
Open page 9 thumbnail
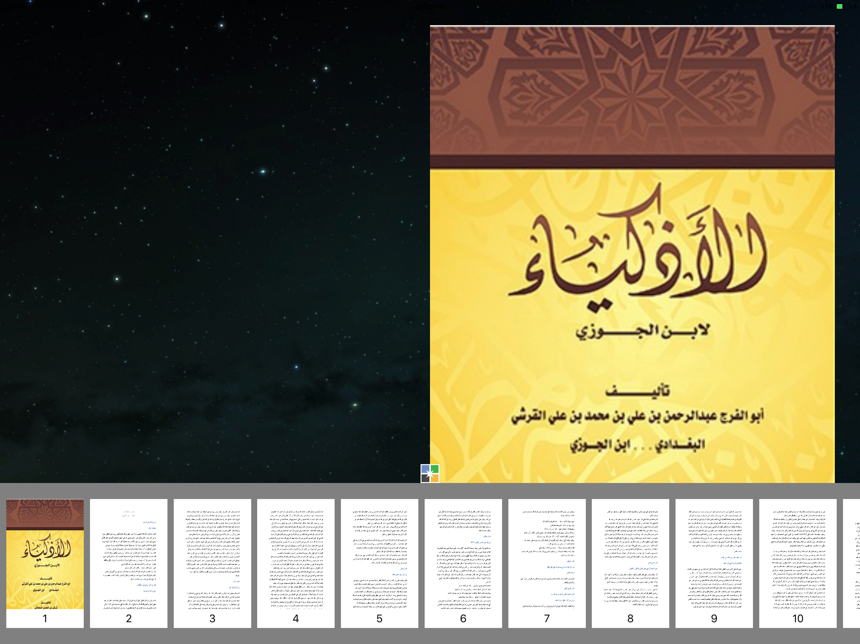pyautogui.click(x=714, y=563)
